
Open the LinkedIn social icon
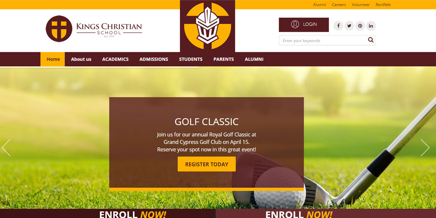[x=371, y=26]
